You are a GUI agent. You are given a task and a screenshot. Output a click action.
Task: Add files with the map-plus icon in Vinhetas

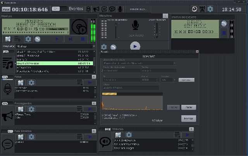(x=118, y=135)
